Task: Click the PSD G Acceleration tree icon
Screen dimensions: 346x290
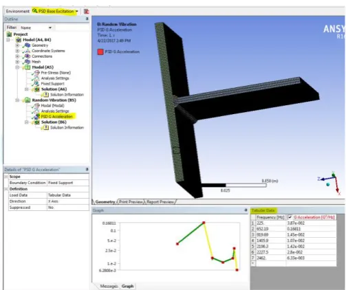Action: click(37, 117)
